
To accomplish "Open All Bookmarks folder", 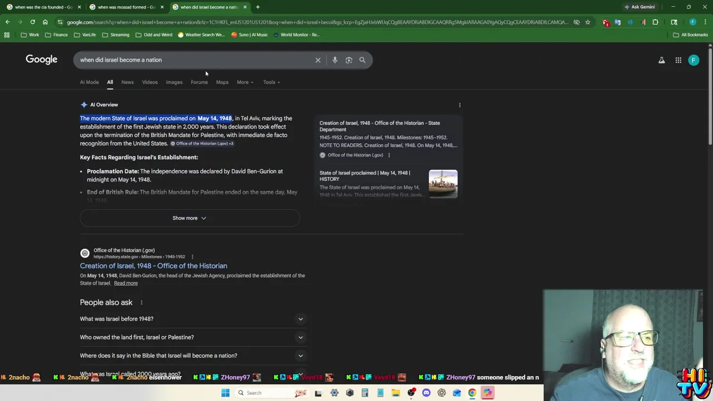I will 690,35.
